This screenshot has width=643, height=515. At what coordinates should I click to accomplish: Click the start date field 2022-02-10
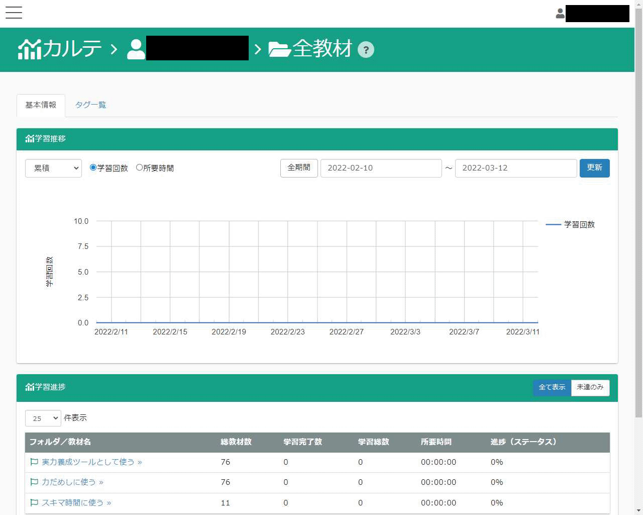[x=381, y=168]
